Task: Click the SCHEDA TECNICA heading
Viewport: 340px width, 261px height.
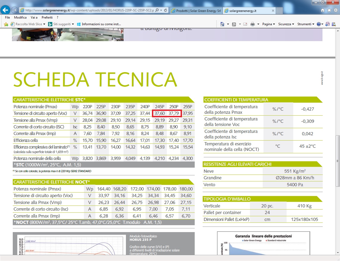Action: pos(95,79)
